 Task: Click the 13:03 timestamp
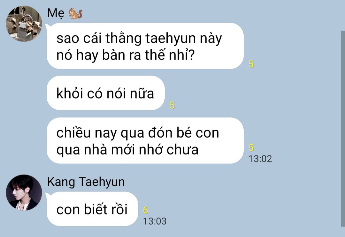(x=155, y=221)
